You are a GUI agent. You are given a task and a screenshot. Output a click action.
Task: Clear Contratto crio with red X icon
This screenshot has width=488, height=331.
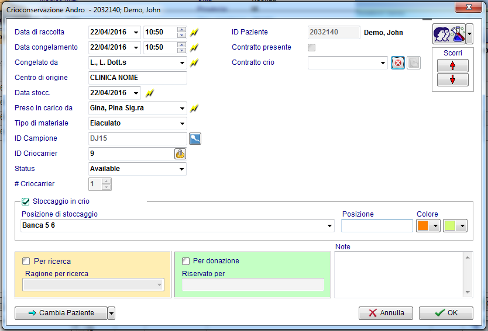(398, 63)
